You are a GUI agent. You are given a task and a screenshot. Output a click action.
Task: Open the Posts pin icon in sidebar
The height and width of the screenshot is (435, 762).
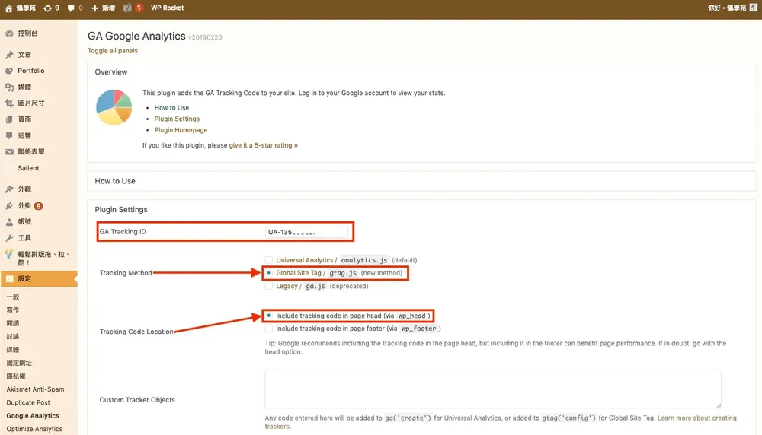pos(9,55)
